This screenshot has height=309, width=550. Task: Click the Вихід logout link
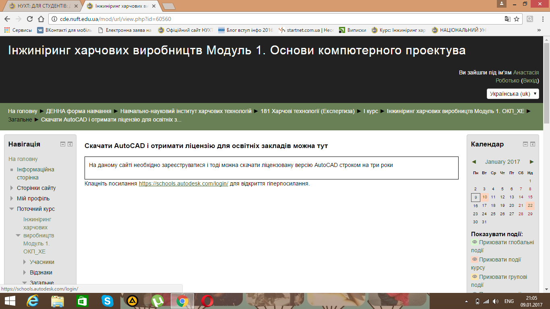(530, 80)
